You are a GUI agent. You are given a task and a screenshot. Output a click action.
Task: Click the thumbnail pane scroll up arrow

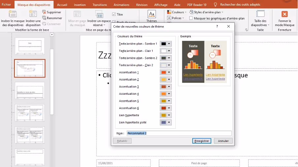coord(52,35)
